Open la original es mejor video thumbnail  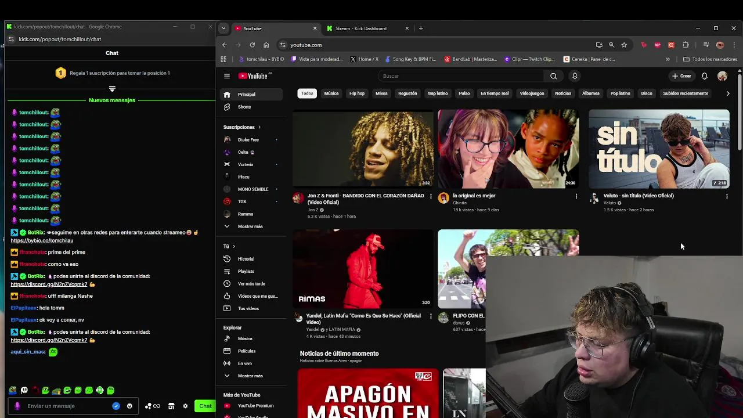point(508,149)
